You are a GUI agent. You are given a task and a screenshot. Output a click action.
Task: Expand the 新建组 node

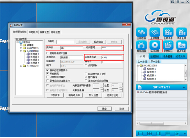[x=21, y=45]
